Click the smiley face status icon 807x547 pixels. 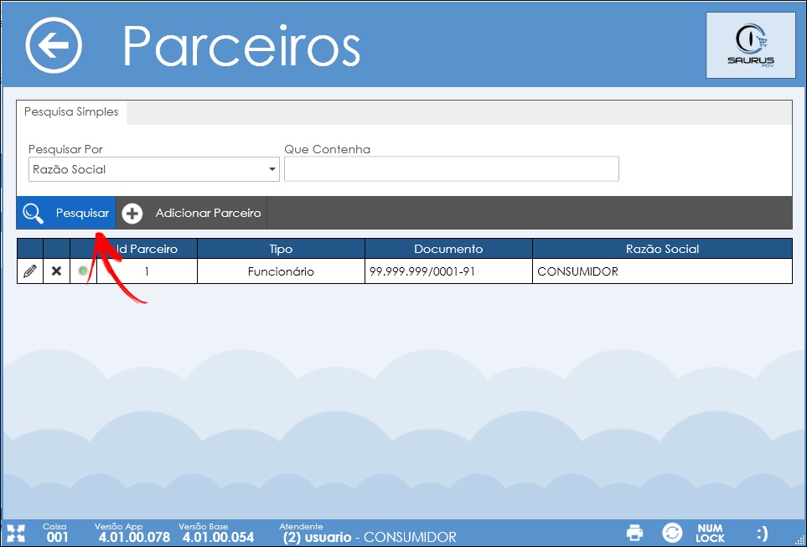pyautogui.click(x=763, y=533)
